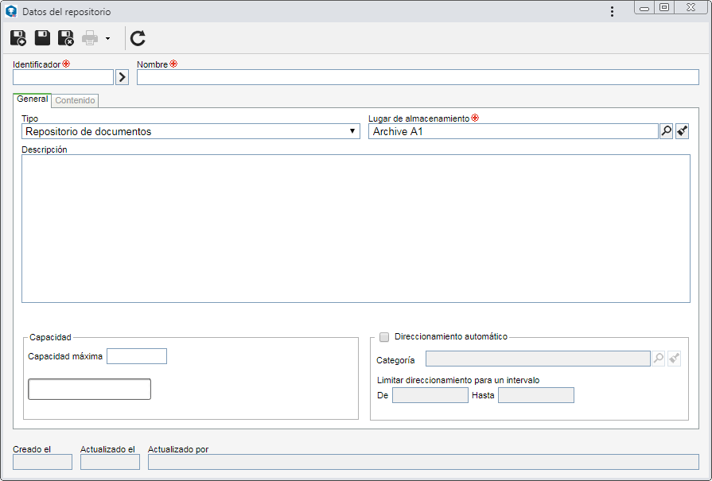Viewport: 712px width, 481px height.
Task: Expand the Tipo dropdown list
Action: (x=352, y=131)
